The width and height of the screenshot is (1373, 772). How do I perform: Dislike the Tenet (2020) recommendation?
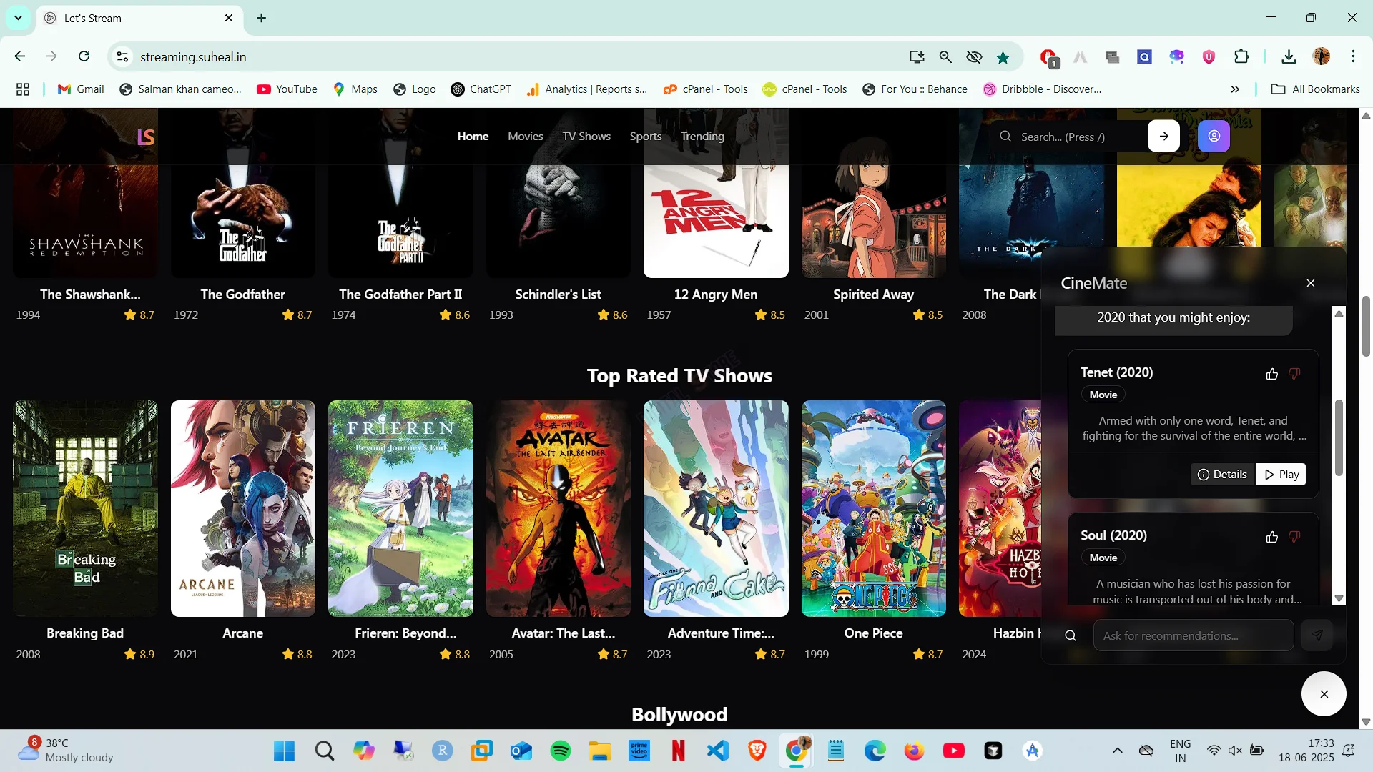click(x=1294, y=374)
